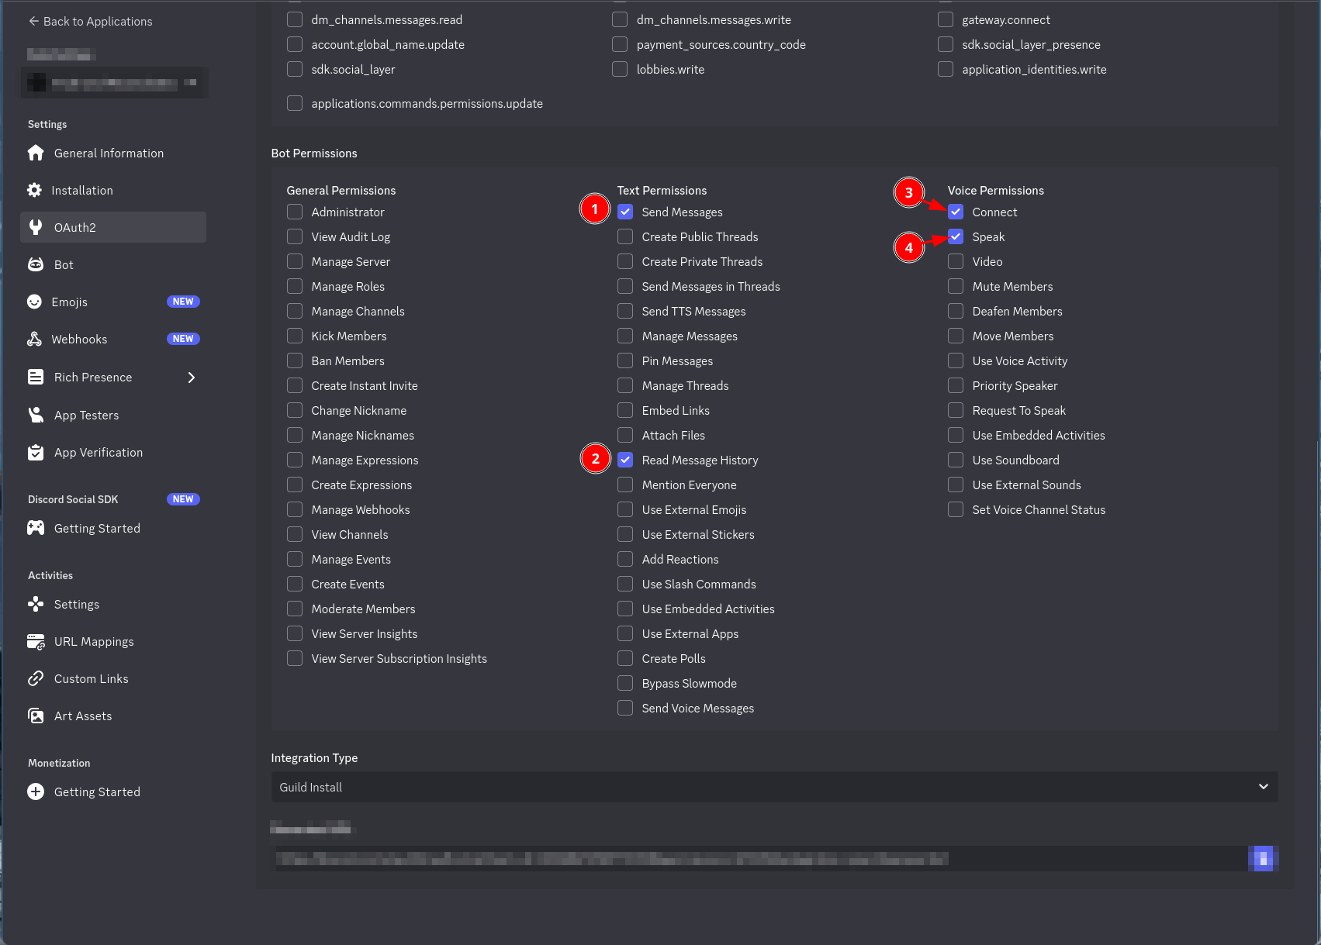Enable the Move Members checkbox
The image size is (1321, 945).
956,336
